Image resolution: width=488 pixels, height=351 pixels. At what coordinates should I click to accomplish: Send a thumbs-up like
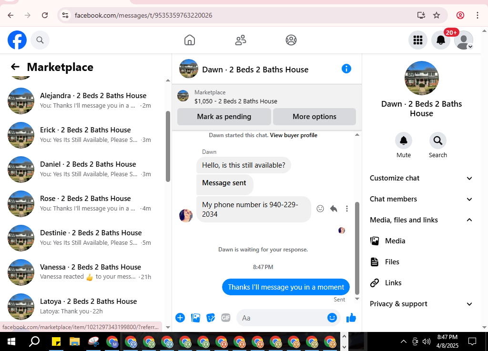[x=351, y=318]
